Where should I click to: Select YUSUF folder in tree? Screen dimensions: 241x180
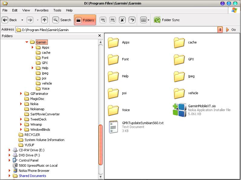26,145
